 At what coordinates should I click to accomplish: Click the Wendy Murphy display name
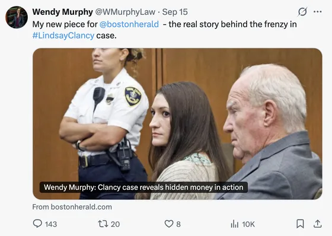(x=62, y=12)
